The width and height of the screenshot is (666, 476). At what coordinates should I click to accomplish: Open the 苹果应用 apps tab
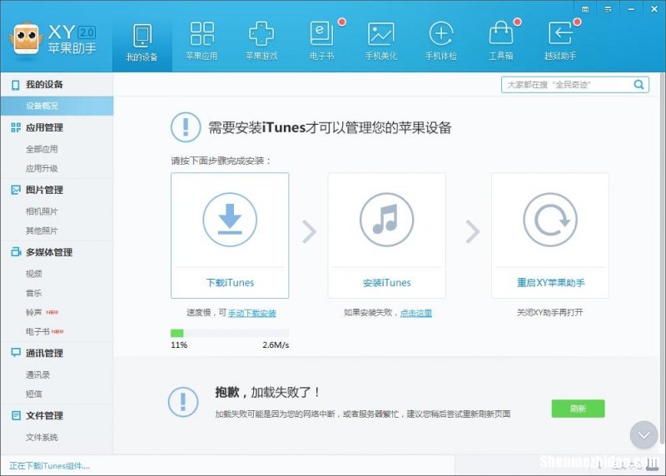point(201,42)
